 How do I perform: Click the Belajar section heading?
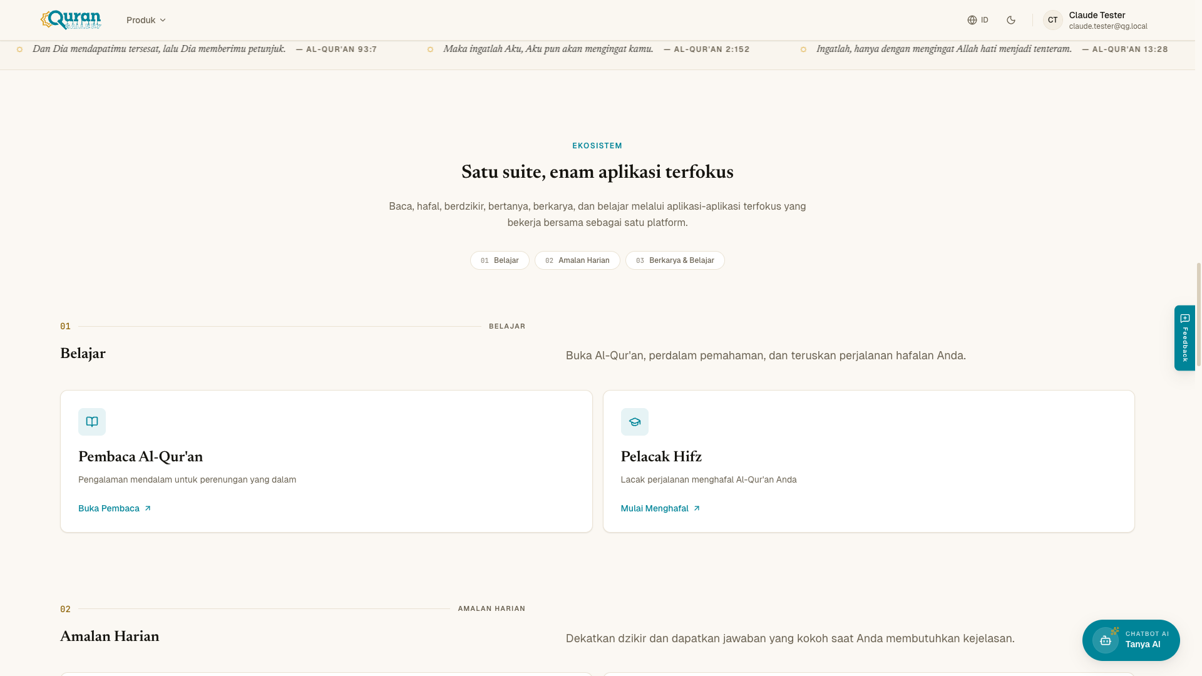click(x=83, y=354)
